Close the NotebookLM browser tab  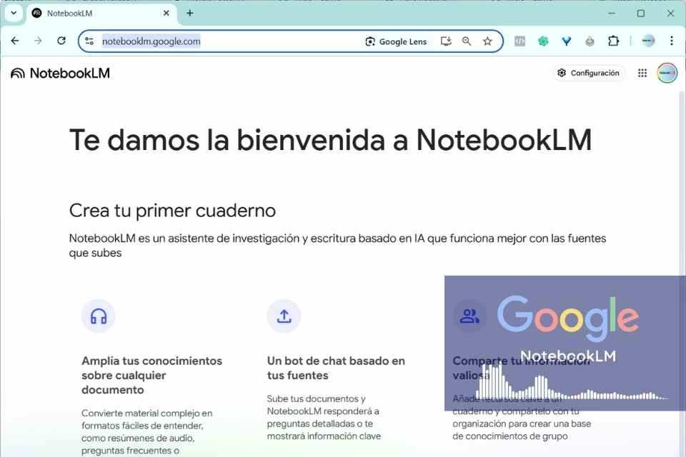pyautogui.click(x=166, y=13)
